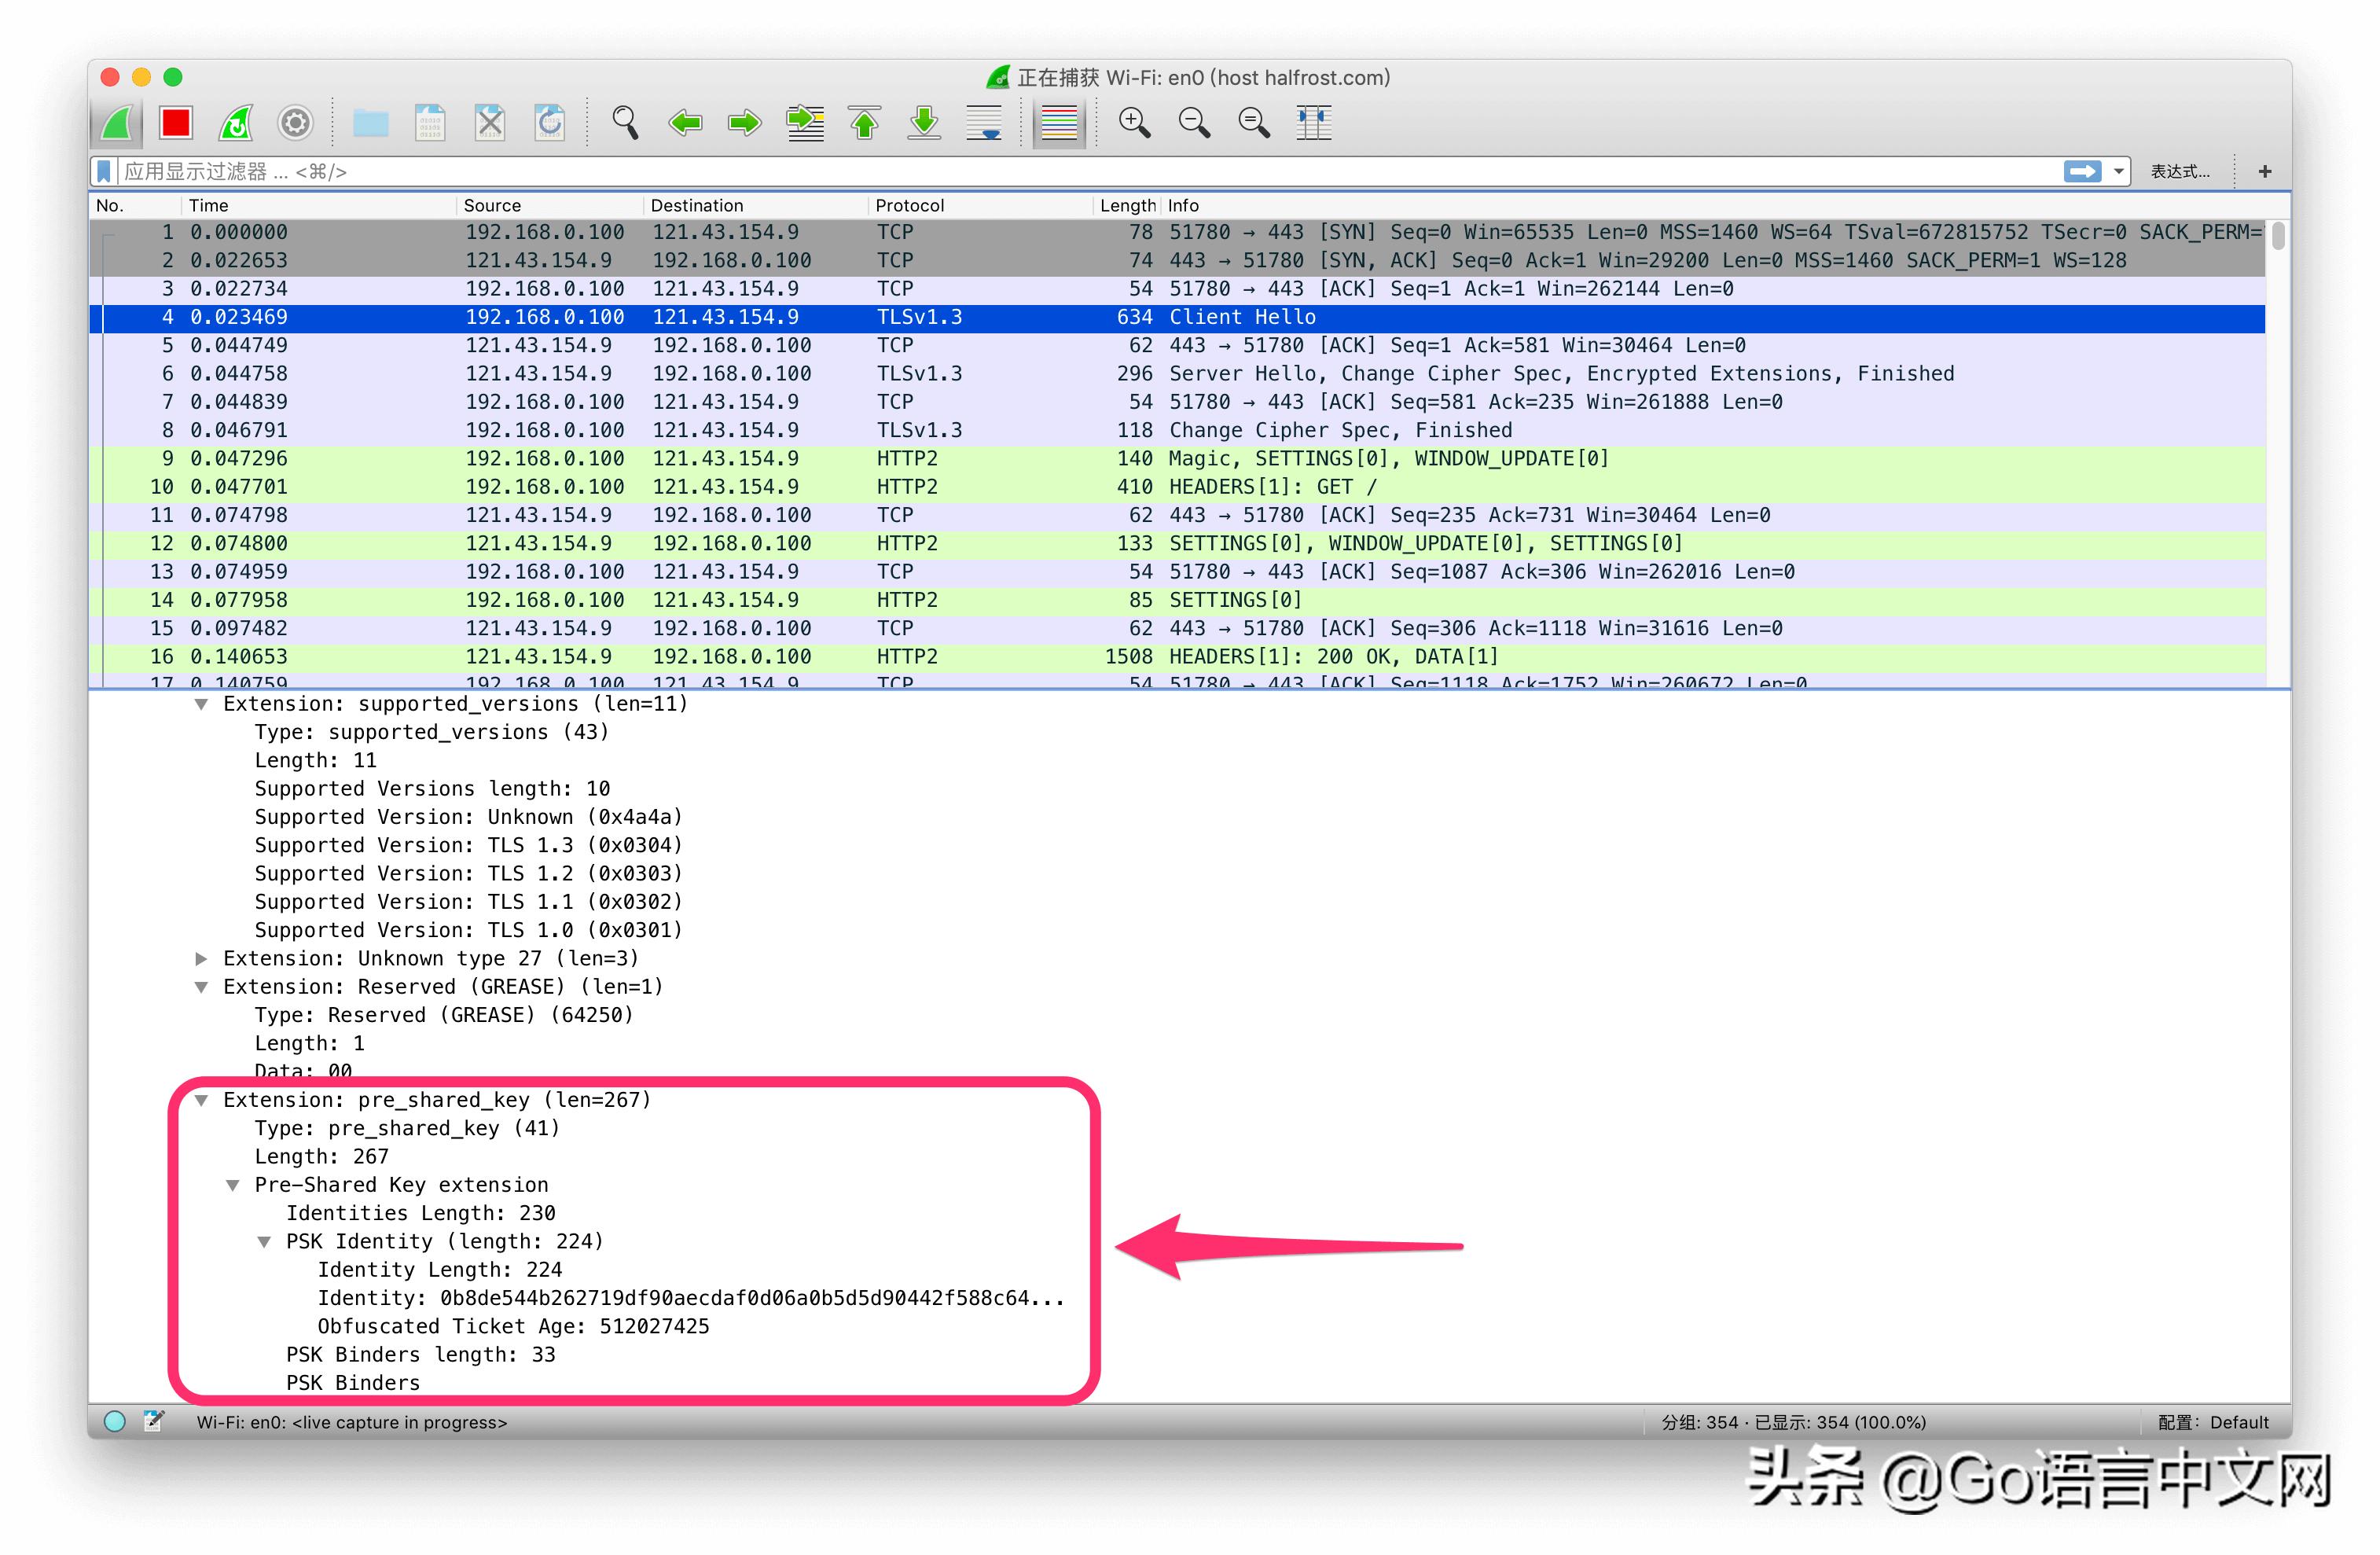The image size is (2380, 1555).
Task: Click Go to specified packet icon
Action: click(805, 123)
